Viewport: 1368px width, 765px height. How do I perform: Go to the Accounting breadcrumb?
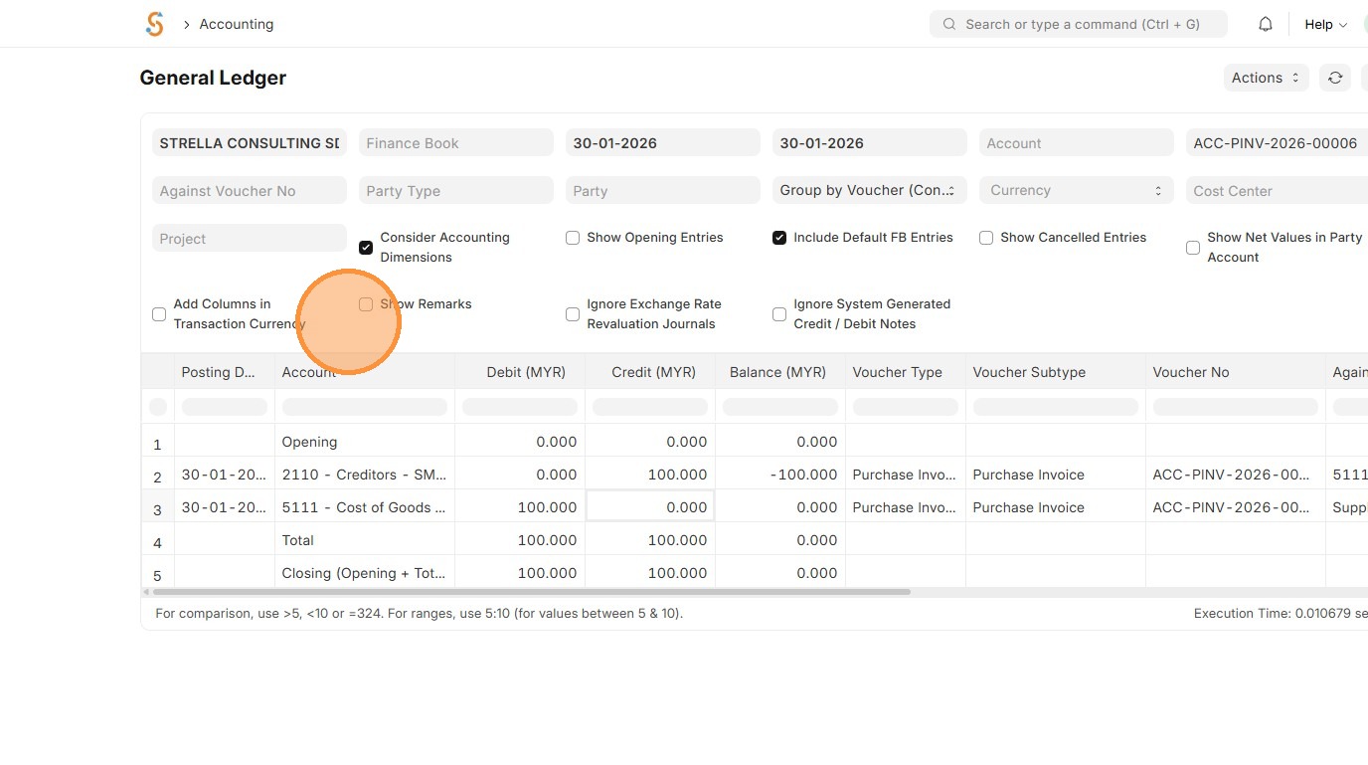click(237, 24)
